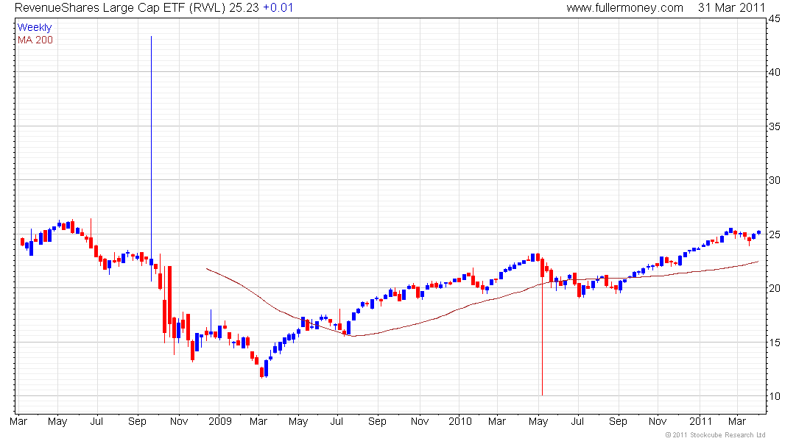Viewport: 810px width, 441px height.
Task: Click the tall blue spike candle near Sep 2008
Action: [x=152, y=158]
